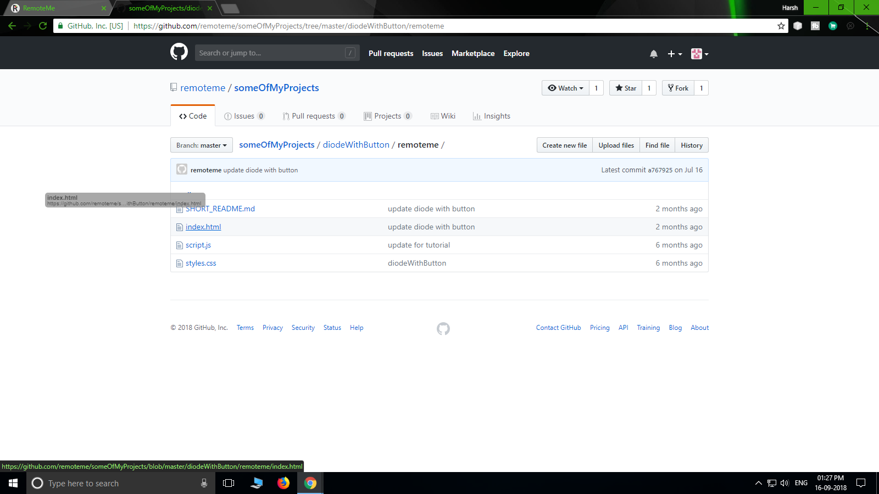Open Explore in top navigation
The width and height of the screenshot is (879, 494).
(516, 53)
